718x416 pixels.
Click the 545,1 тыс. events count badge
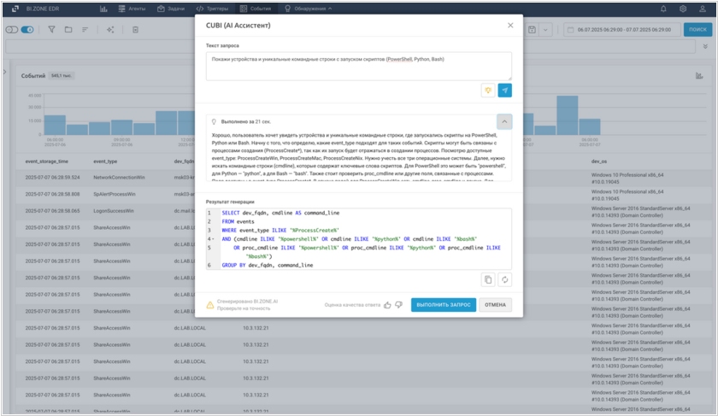pyautogui.click(x=61, y=75)
